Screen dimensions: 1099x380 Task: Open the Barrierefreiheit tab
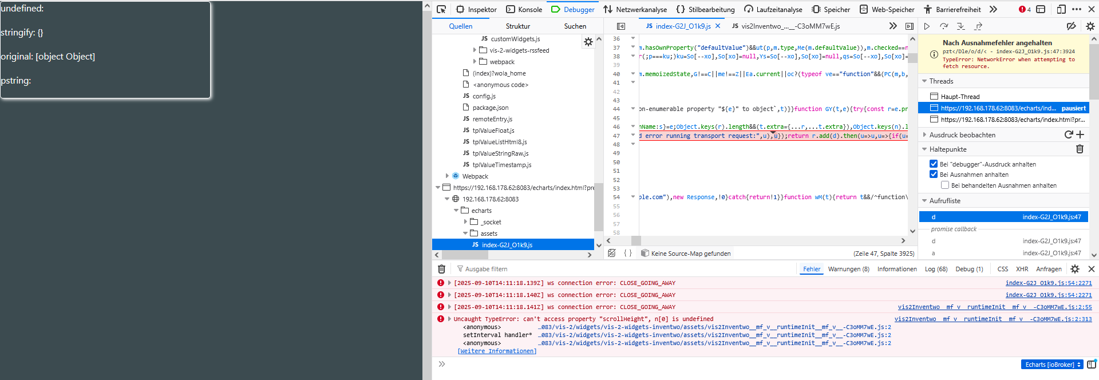[952, 9]
